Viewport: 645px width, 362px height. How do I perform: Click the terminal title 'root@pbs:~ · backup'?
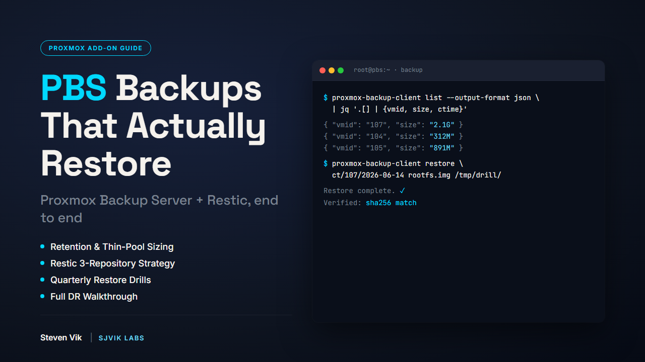tap(388, 70)
